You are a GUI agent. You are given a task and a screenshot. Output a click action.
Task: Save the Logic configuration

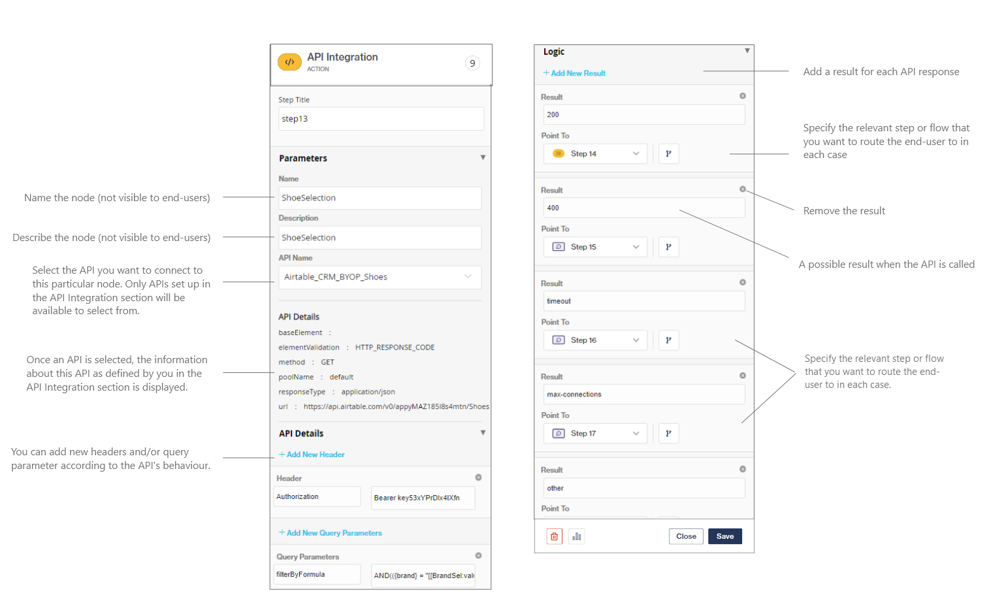click(724, 536)
